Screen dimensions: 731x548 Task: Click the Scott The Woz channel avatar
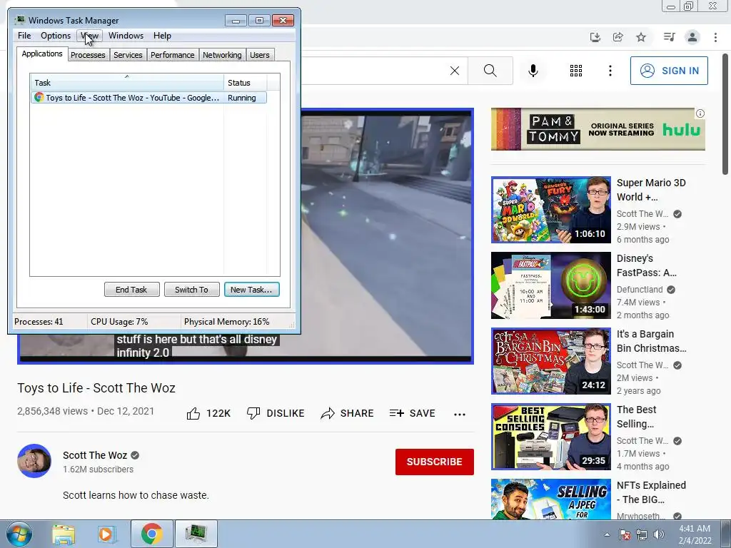(34, 461)
